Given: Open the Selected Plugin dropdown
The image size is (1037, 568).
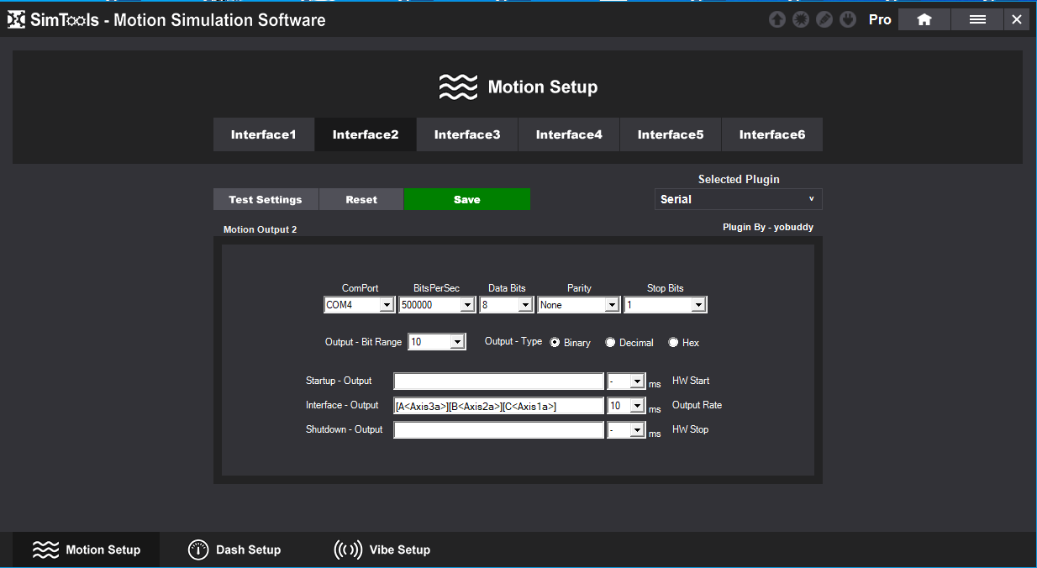Looking at the screenshot, I should click(738, 199).
